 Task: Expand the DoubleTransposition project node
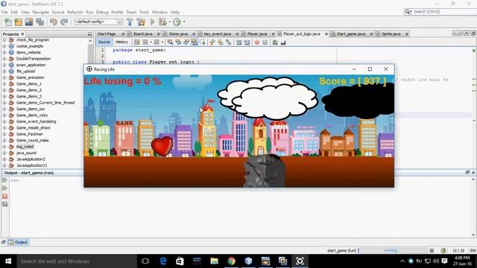(4, 59)
